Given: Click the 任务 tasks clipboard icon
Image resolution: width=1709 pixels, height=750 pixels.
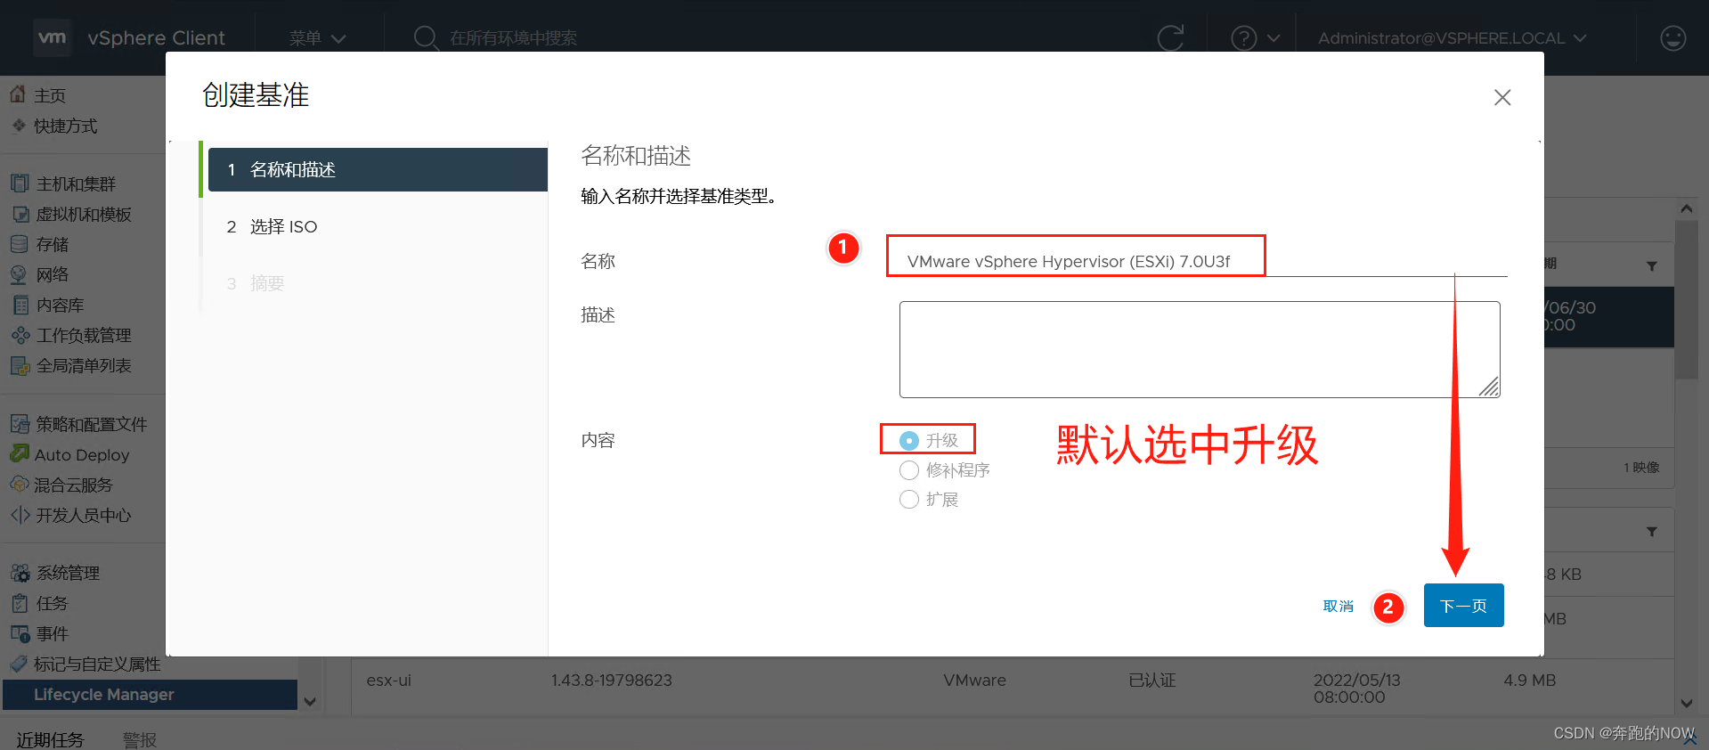Looking at the screenshot, I should [20, 603].
